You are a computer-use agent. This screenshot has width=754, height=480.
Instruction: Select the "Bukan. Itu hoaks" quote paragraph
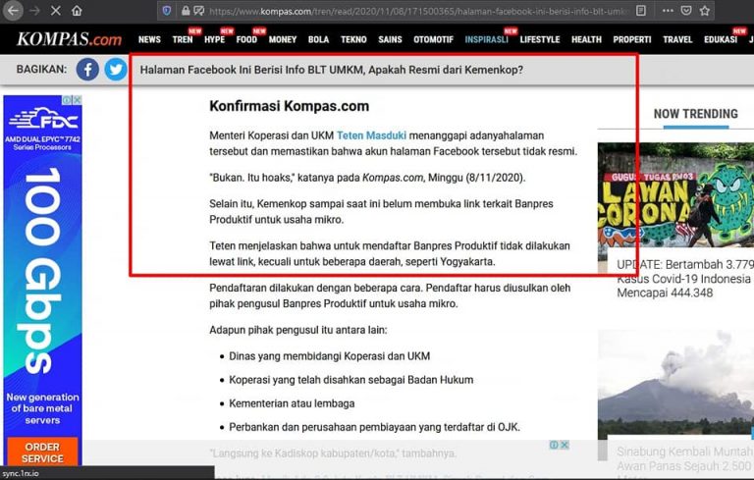click(367, 178)
